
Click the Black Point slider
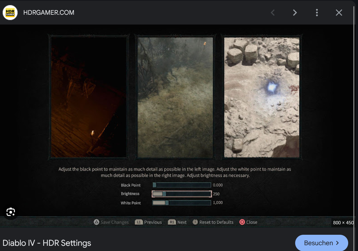[x=182, y=185]
